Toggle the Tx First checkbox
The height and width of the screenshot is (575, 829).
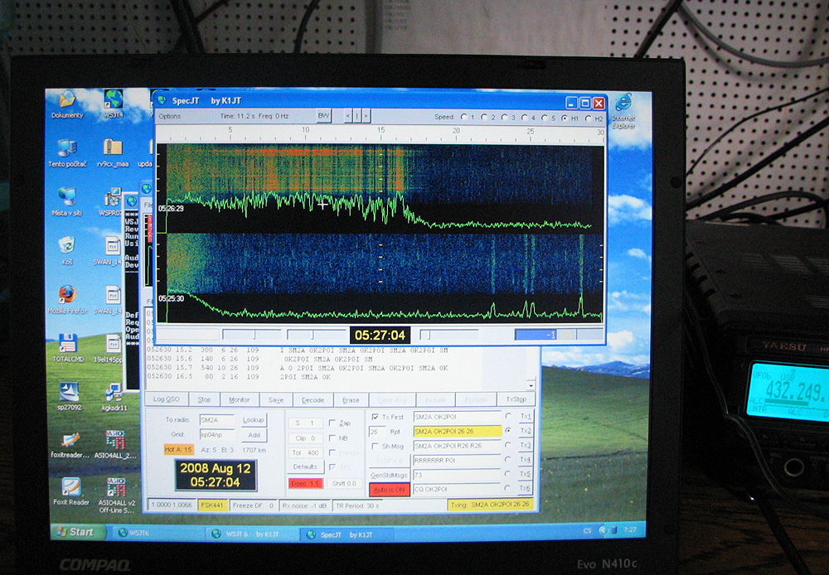pos(375,417)
